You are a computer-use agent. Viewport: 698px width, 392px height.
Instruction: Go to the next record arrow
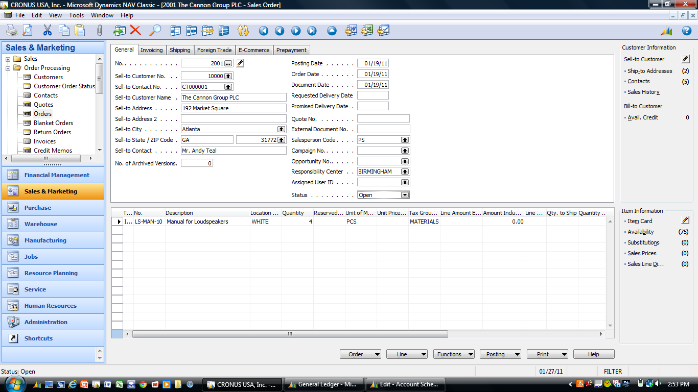pos(296,31)
